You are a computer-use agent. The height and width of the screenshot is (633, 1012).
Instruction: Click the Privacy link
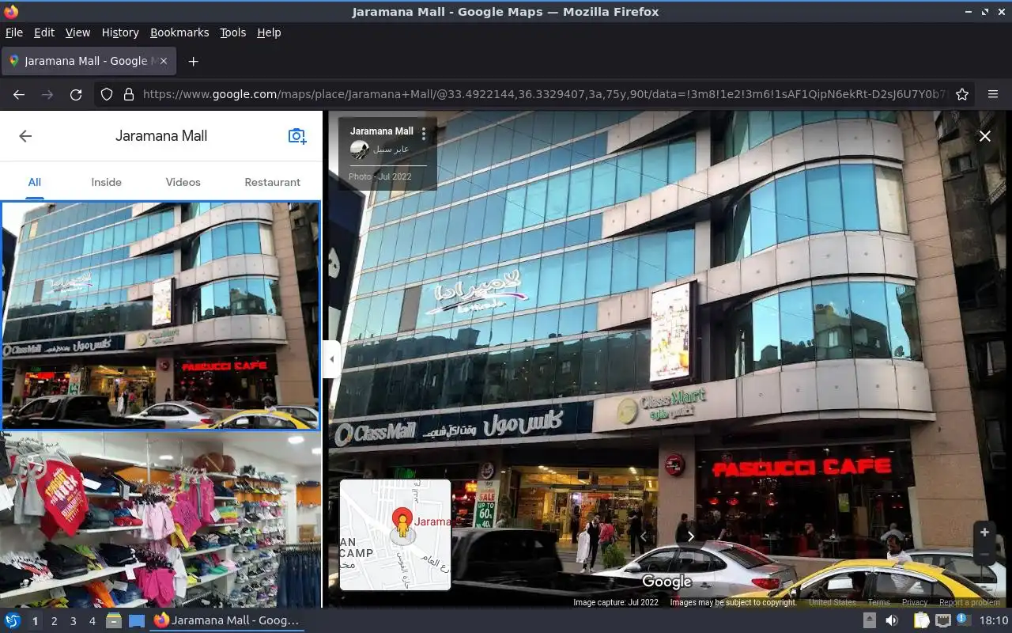(915, 603)
